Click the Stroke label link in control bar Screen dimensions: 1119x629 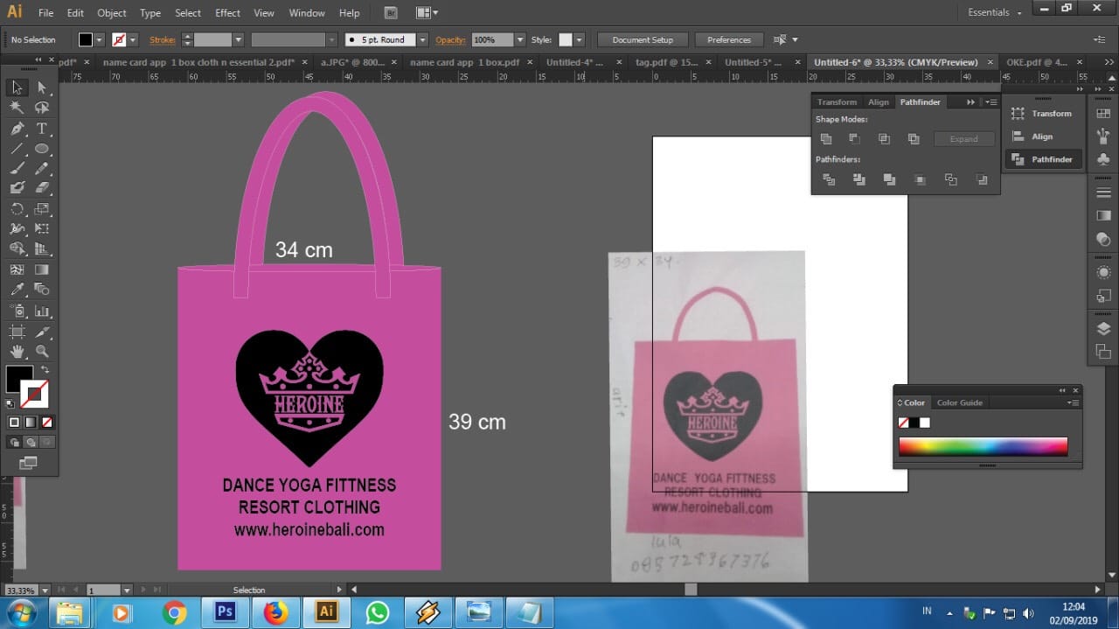pos(163,39)
